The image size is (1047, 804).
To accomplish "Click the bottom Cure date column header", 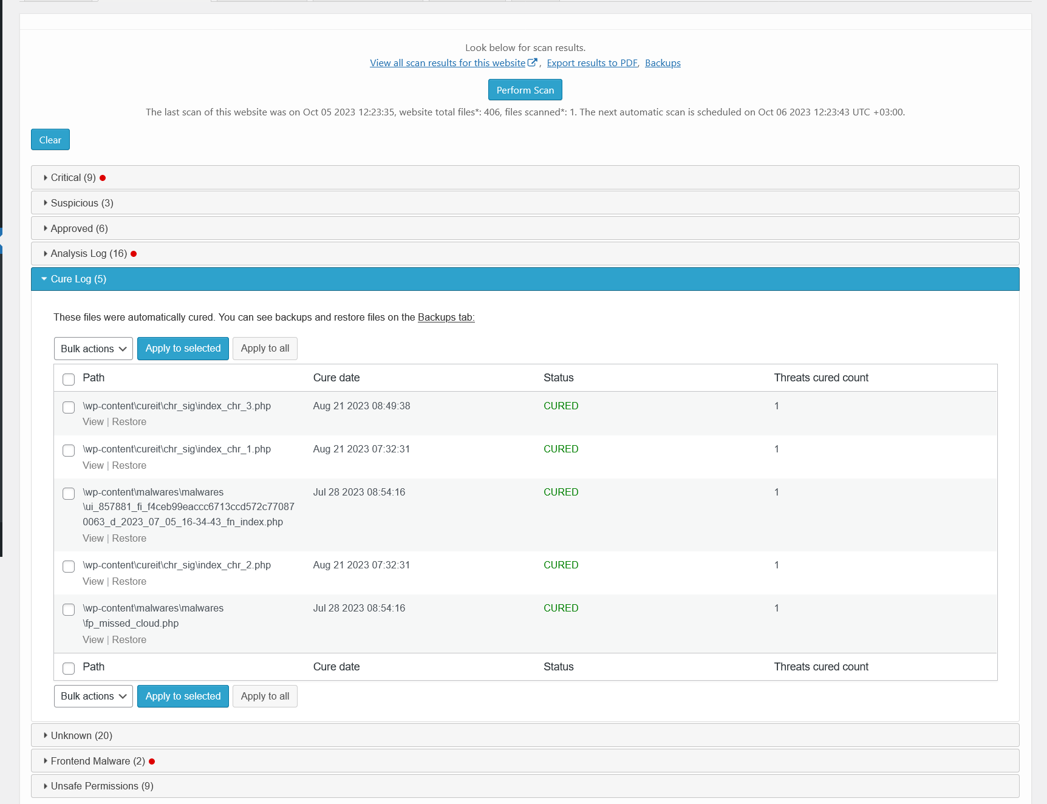I will [x=336, y=667].
